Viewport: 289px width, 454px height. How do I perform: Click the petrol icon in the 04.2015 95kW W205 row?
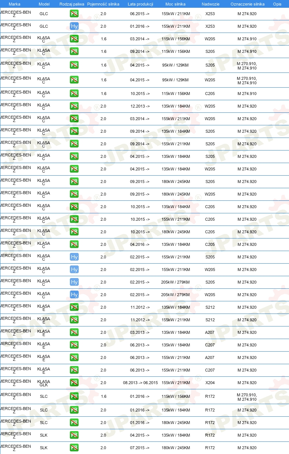point(74,80)
